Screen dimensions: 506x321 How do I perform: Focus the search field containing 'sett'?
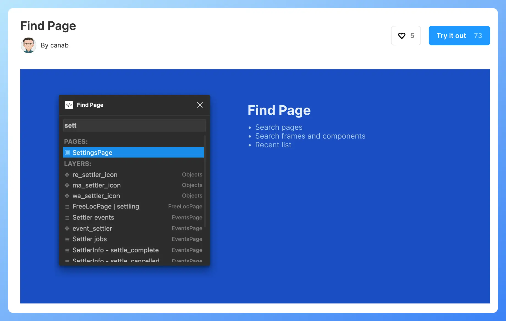coord(134,125)
